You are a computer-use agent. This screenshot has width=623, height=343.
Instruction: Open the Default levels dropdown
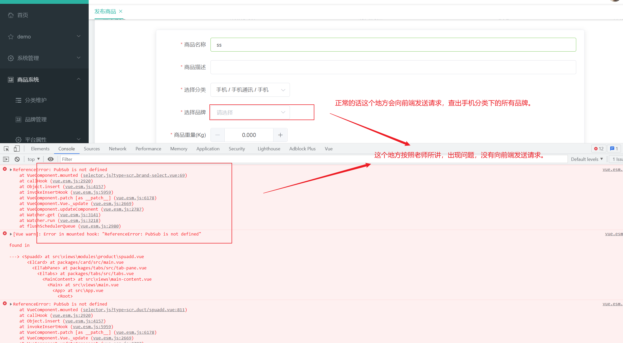coord(587,159)
